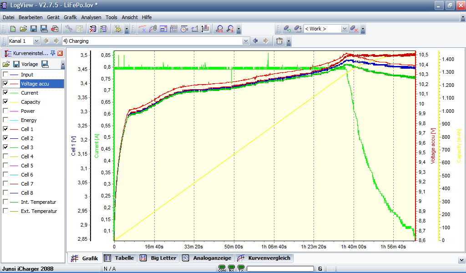The image size is (466, 273).
Task: Create a new log file from main toolbar
Action: click(13, 29)
